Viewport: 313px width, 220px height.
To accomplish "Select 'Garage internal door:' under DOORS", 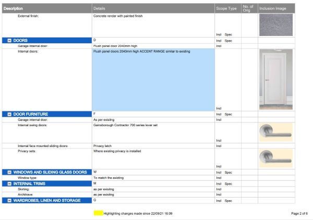I will pyautogui.click(x=33, y=46).
